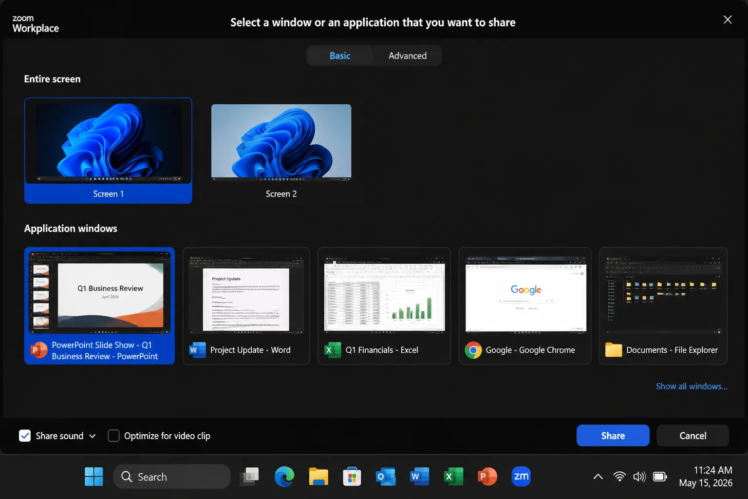The height and width of the screenshot is (499, 748).
Task: Close the share selection dialog
Action: pos(728,19)
